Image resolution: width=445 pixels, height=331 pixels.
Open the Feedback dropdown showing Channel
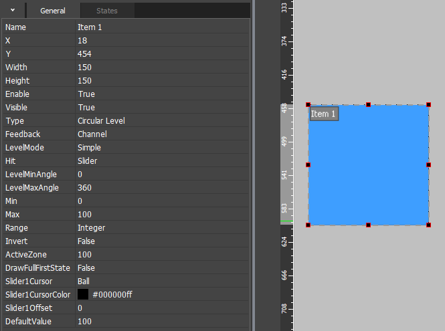pos(161,134)
